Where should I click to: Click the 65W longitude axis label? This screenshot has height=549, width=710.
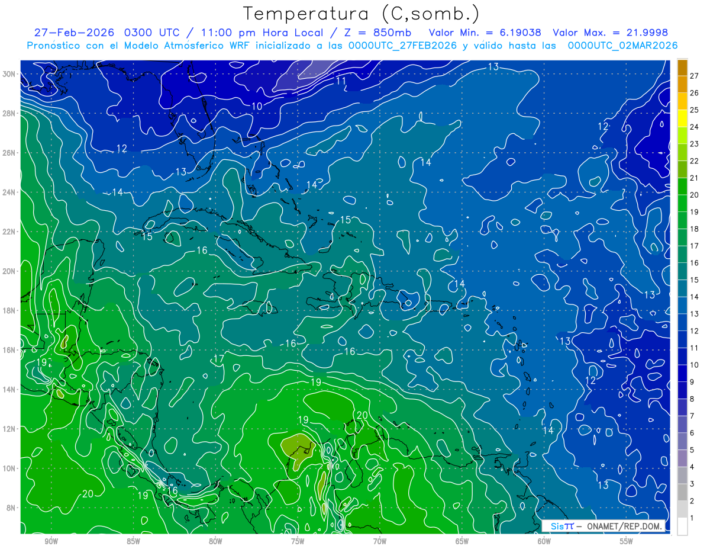(x=462, y=541)
